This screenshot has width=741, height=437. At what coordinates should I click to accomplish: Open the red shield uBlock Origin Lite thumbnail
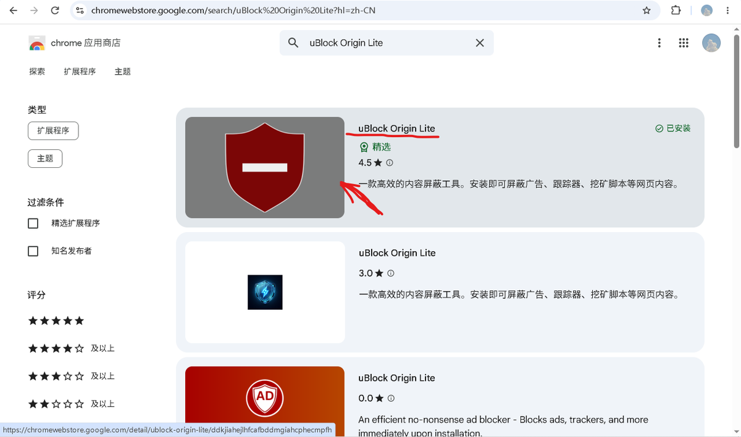coord(265,167)
